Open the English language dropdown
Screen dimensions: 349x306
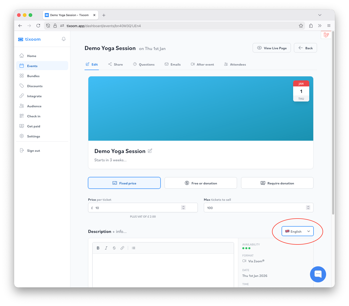(297, 231)
